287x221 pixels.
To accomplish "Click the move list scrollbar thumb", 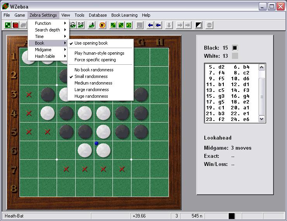I will pyautogui.click(x=262, y=97).
